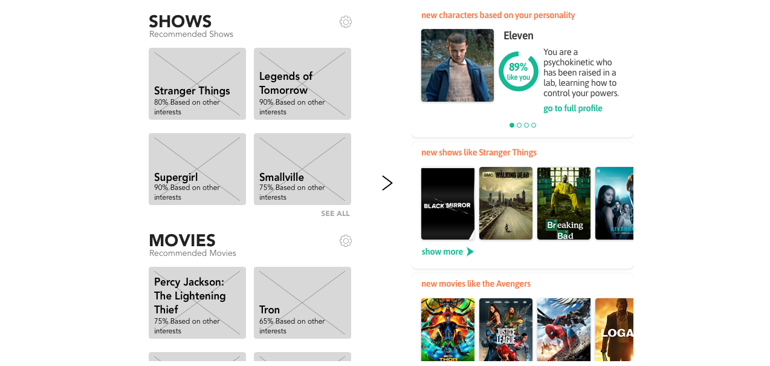This screenshot has height=366, width=770.
Task: Open the Logan movie poster
Action: tap(614, 330)
